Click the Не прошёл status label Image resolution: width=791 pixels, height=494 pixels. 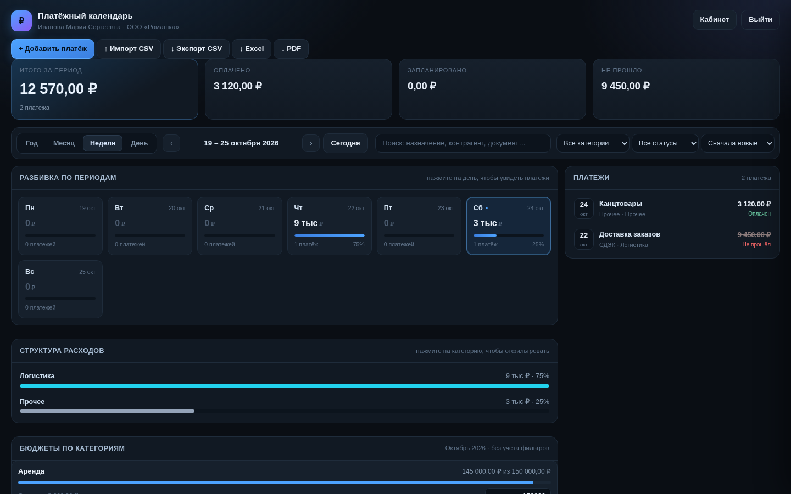coord(756,245)
